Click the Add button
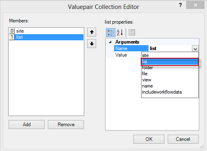Viewport: 207px width, 151px height. (x=27, y=125)
